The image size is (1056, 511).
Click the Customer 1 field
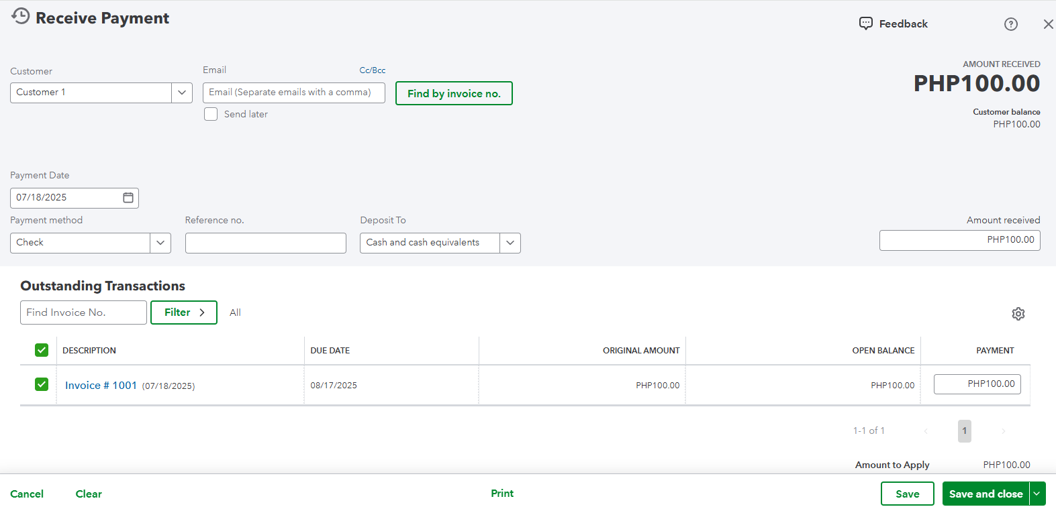pos(91,93)
